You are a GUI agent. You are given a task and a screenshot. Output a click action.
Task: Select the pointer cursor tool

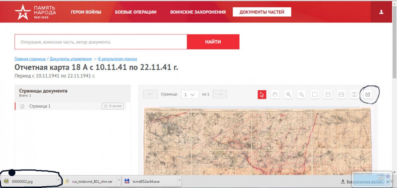point(262,94)
